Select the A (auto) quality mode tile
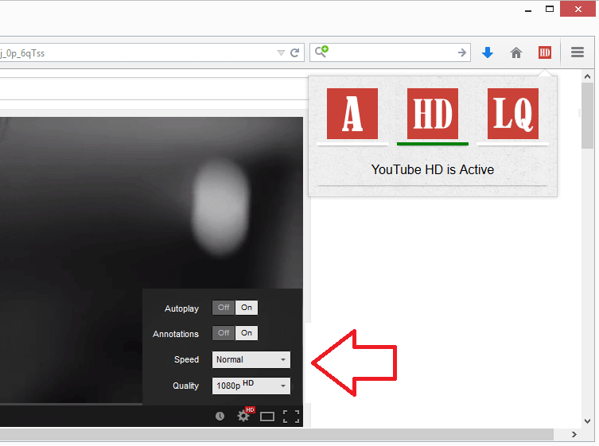 coord(352,114)
